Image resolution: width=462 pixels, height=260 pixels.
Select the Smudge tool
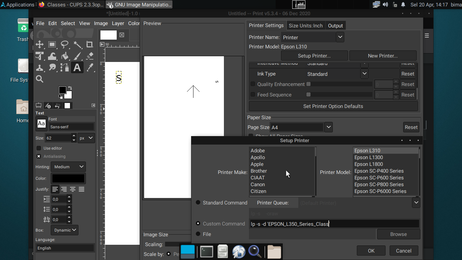[52, 68]
